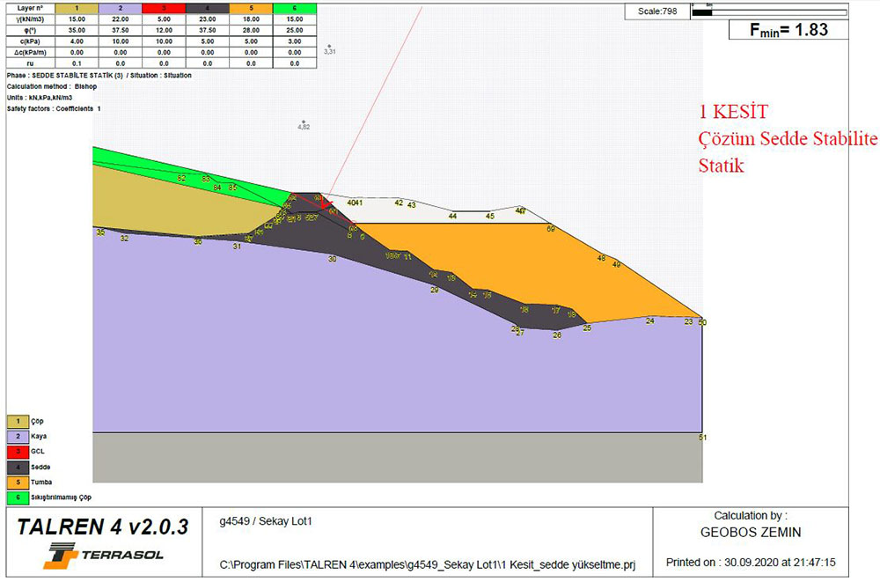Click node 51 at bottom right corner
Image resolution: width=880 pixels, height=582 pixels.
tap(701, 436)
